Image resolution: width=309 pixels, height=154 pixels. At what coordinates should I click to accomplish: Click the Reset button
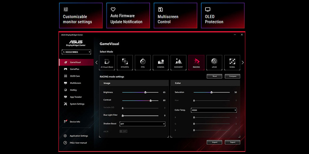coord(214,76)
